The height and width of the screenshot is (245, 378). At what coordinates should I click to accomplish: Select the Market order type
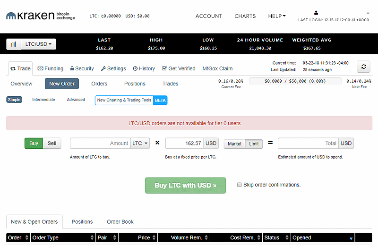234,144
